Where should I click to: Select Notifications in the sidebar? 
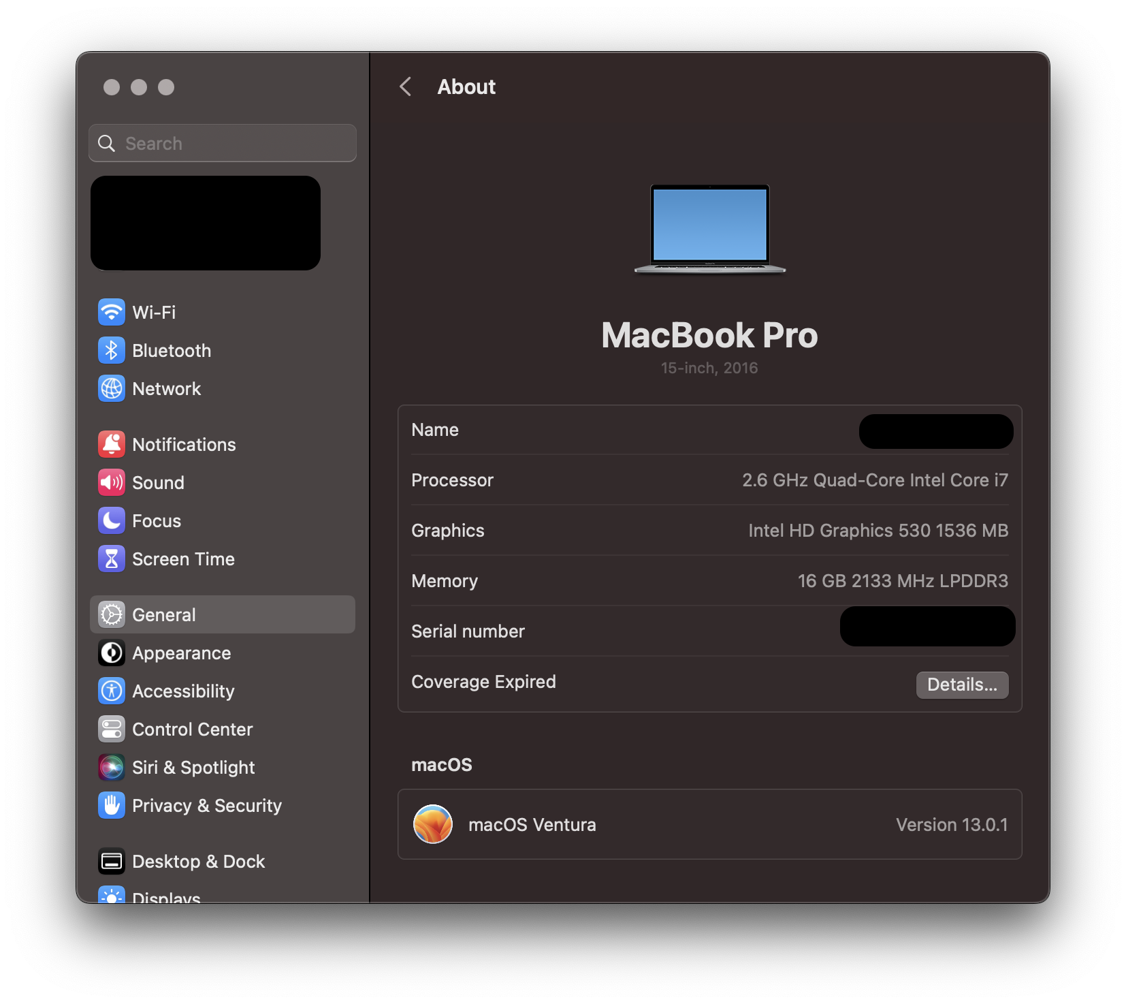tap(184, 445)
